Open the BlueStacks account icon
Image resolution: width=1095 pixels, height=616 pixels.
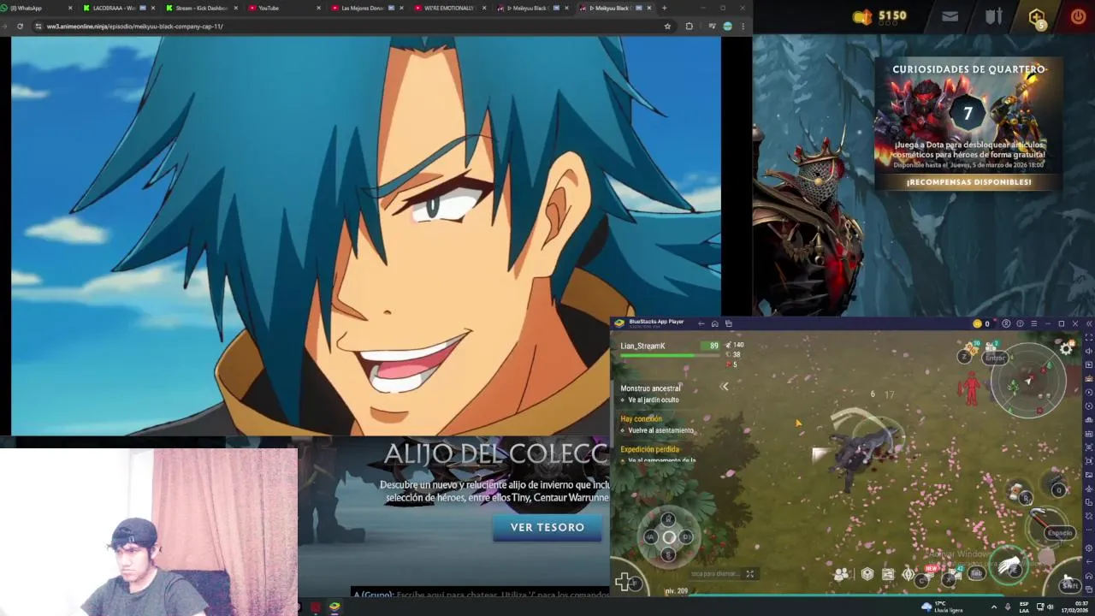(1006, 323)
